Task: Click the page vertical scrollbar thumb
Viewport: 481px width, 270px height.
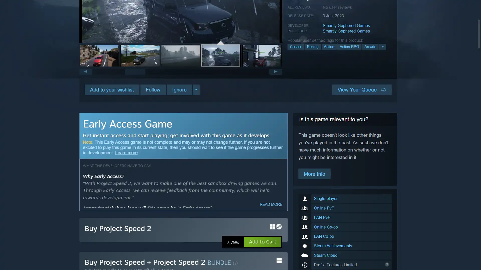Action: point(478,34)
